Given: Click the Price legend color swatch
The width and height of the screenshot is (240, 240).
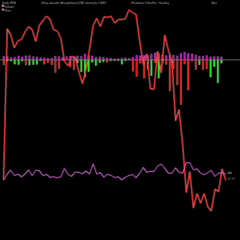Looking at the screenshot, I should click(x=3, y=10).
